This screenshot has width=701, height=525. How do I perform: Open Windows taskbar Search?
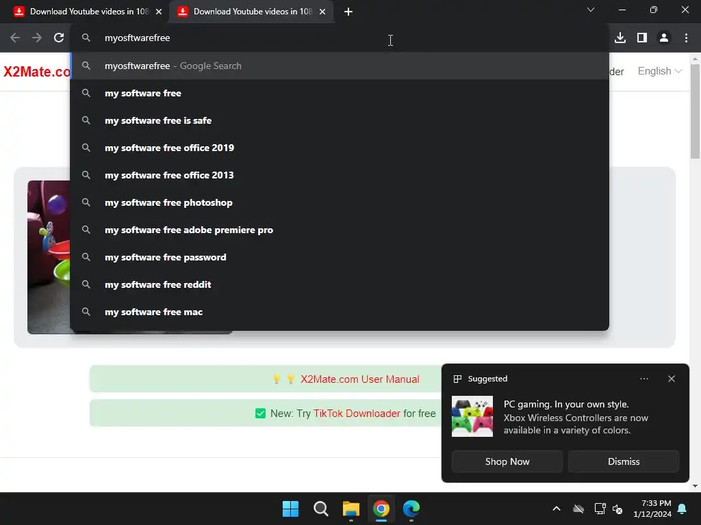click(320, 509)
